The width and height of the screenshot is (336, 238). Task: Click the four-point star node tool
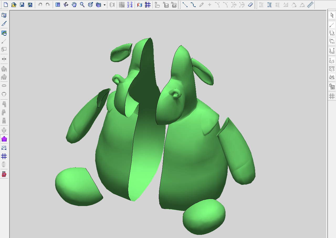(209, 5)
